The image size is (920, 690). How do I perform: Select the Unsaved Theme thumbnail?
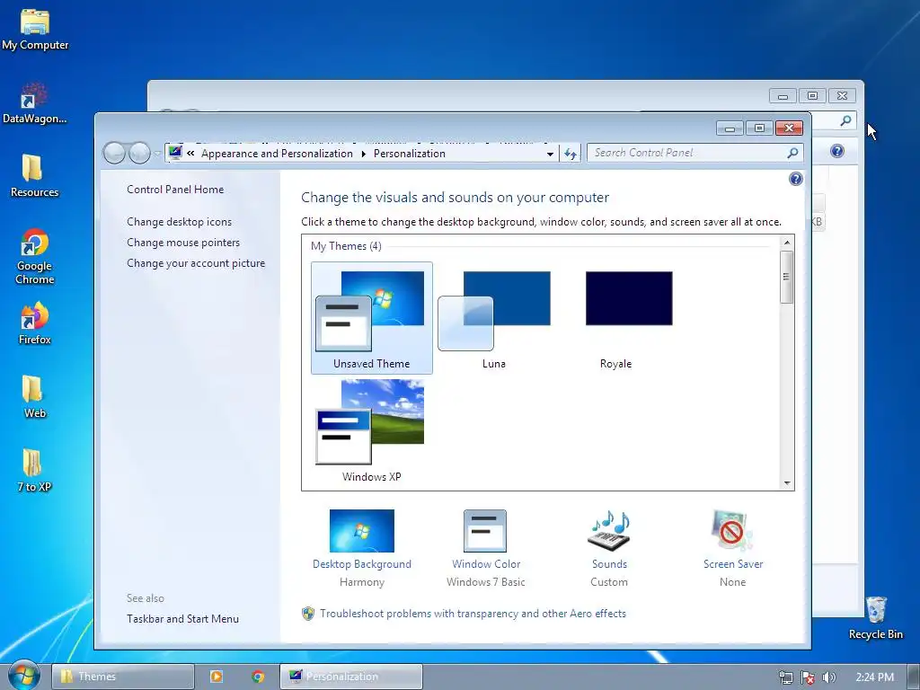tap(371, 318)
